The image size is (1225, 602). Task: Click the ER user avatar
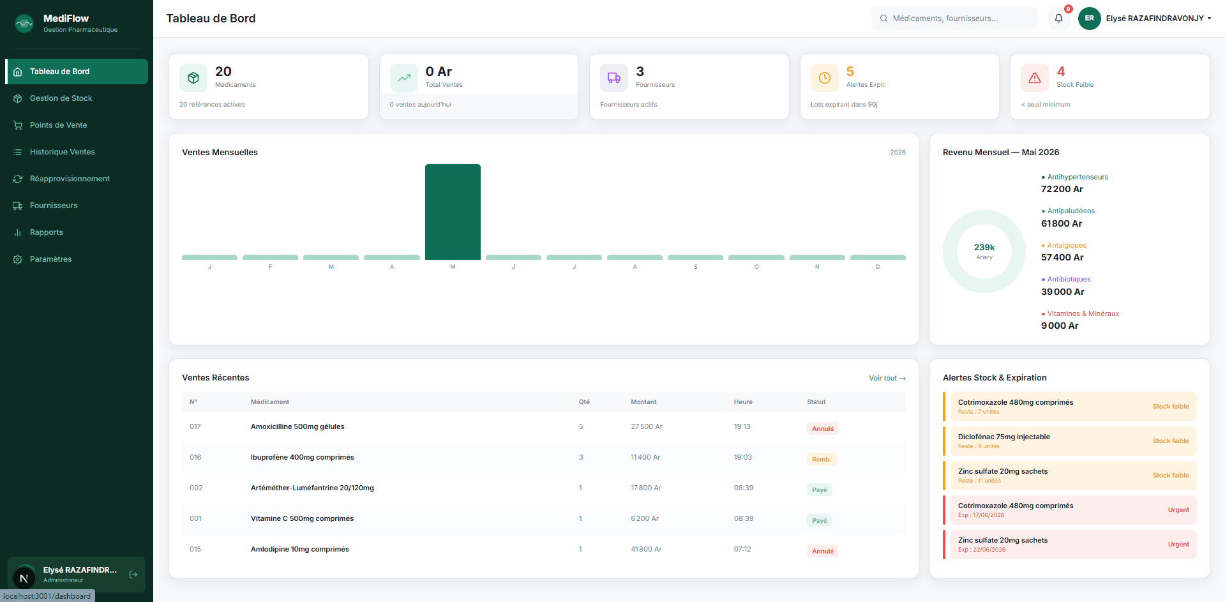point(1089,19)
